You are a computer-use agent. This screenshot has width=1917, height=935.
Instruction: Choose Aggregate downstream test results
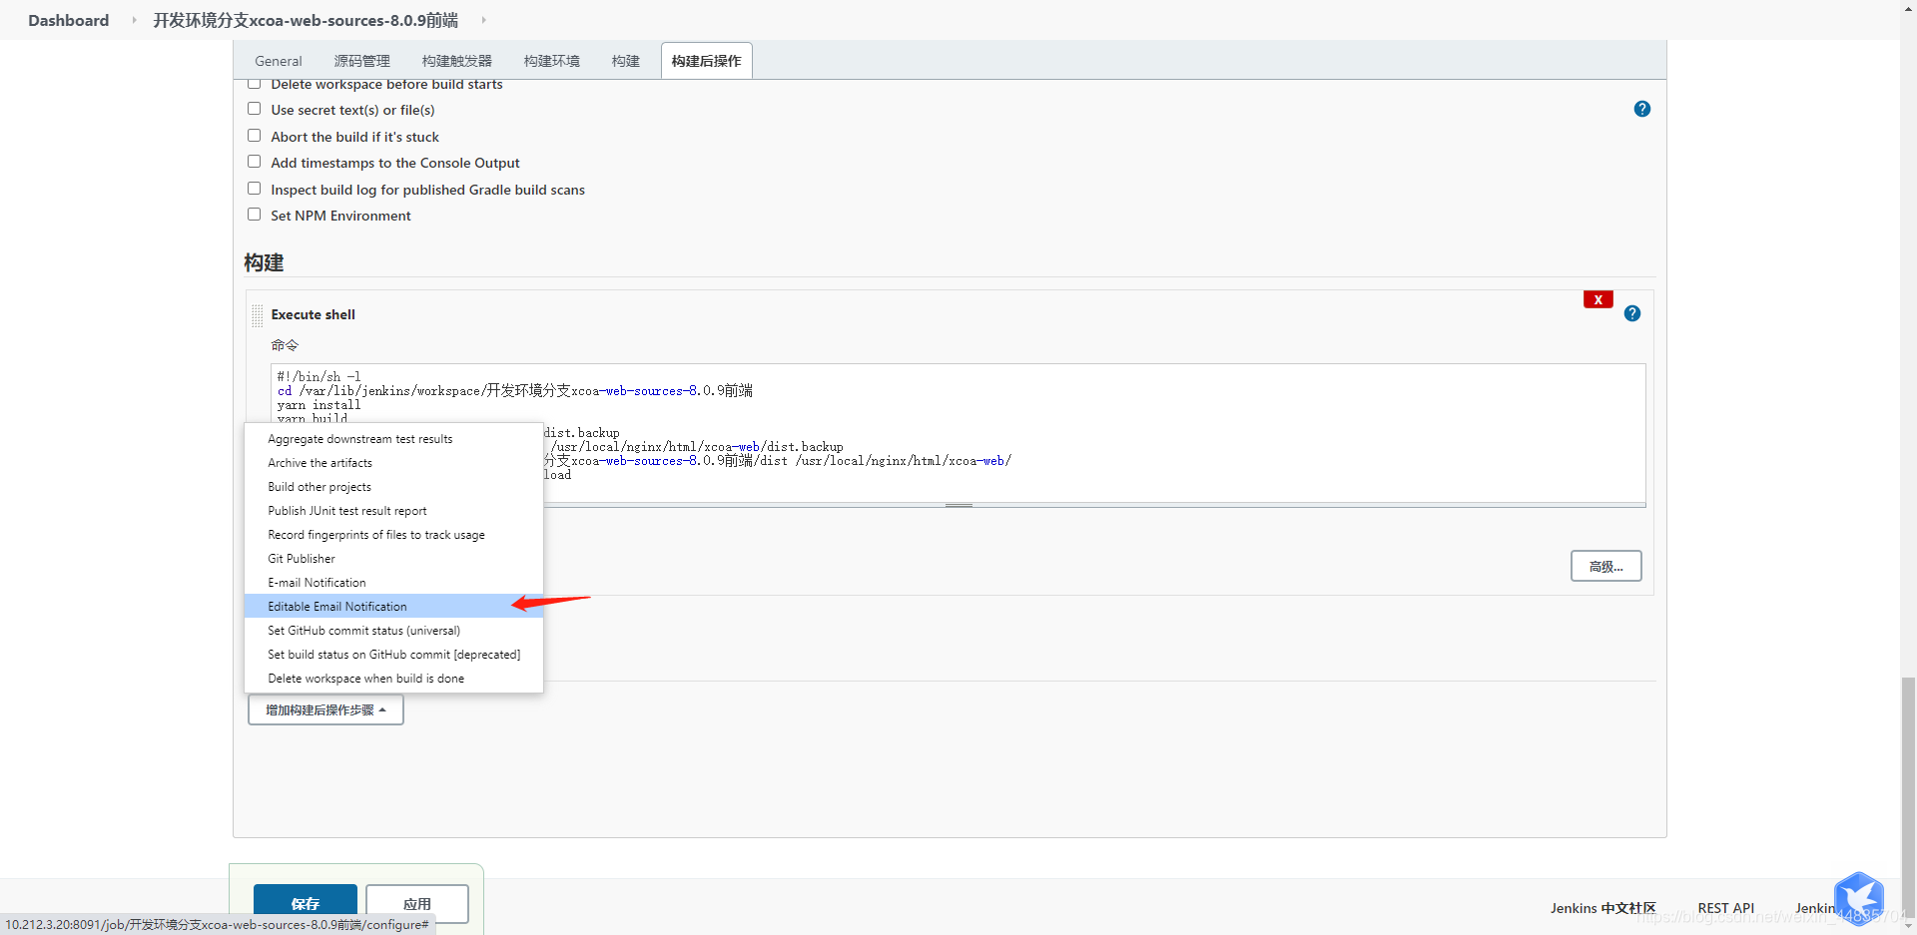pyautogui.click(x=393, y=439)
